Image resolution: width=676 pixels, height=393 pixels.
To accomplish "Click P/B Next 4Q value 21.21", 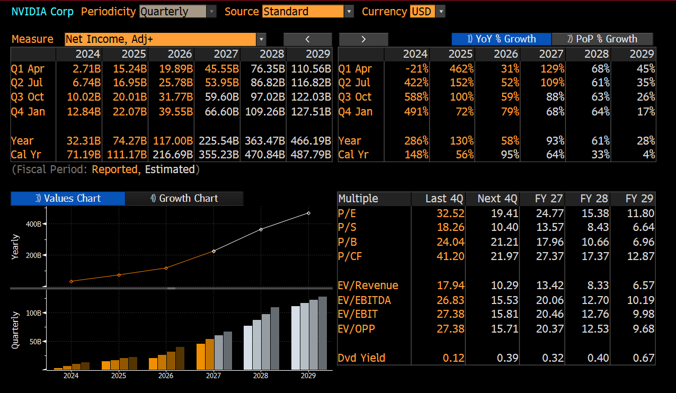I will [x=505, y=242].
